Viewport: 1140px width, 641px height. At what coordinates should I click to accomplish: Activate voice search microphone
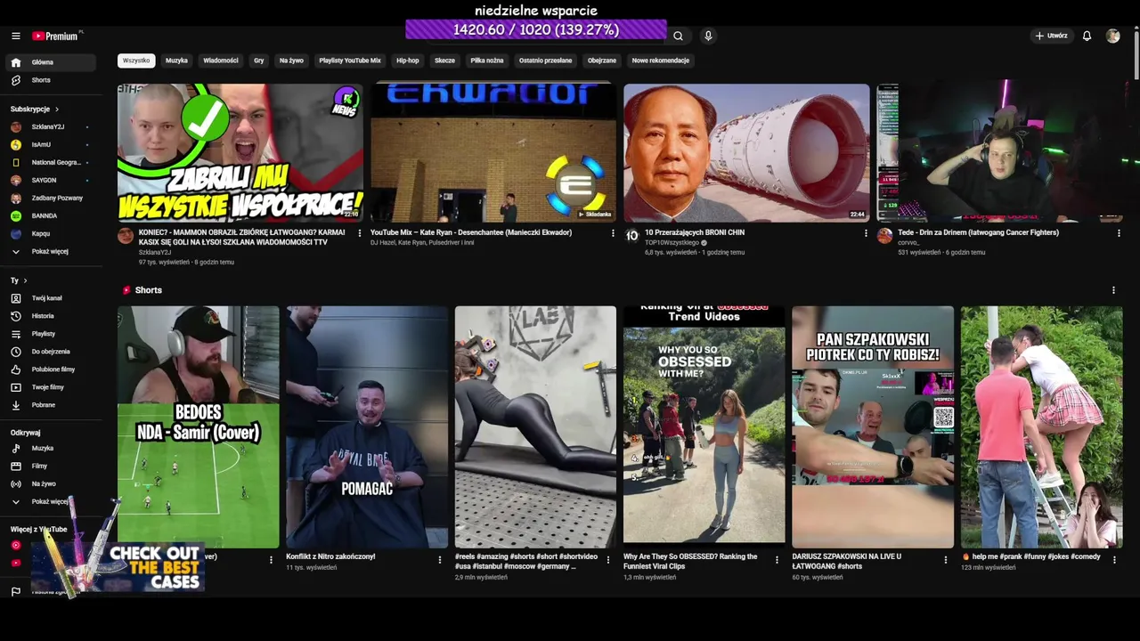pos(708,36)
